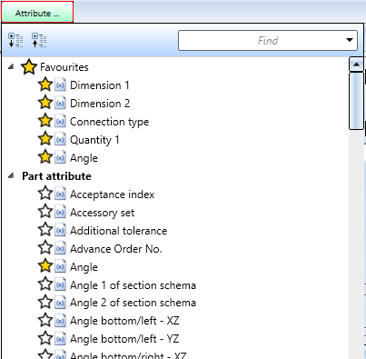Collapse the Part attribute group arrow
The height and width of the screenshot is (359, 366).
[11, 175]
